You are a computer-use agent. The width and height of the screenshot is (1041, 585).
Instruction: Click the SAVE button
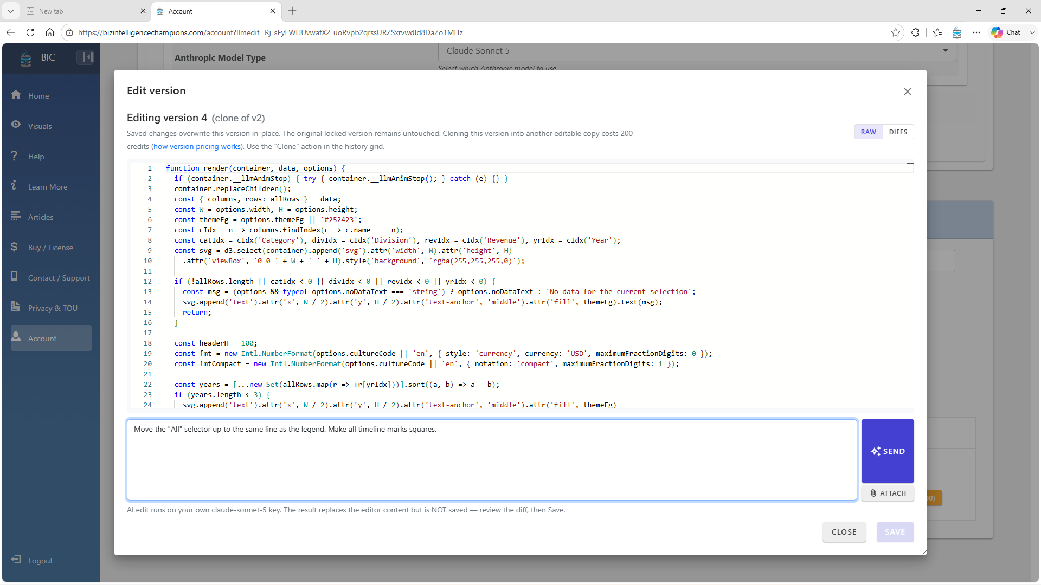[895, 532]
